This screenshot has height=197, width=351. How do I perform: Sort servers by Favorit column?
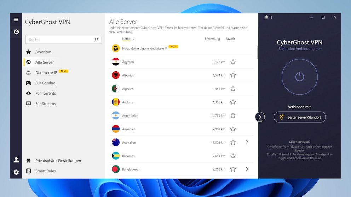pyautogui.click(x=230, y=39)
